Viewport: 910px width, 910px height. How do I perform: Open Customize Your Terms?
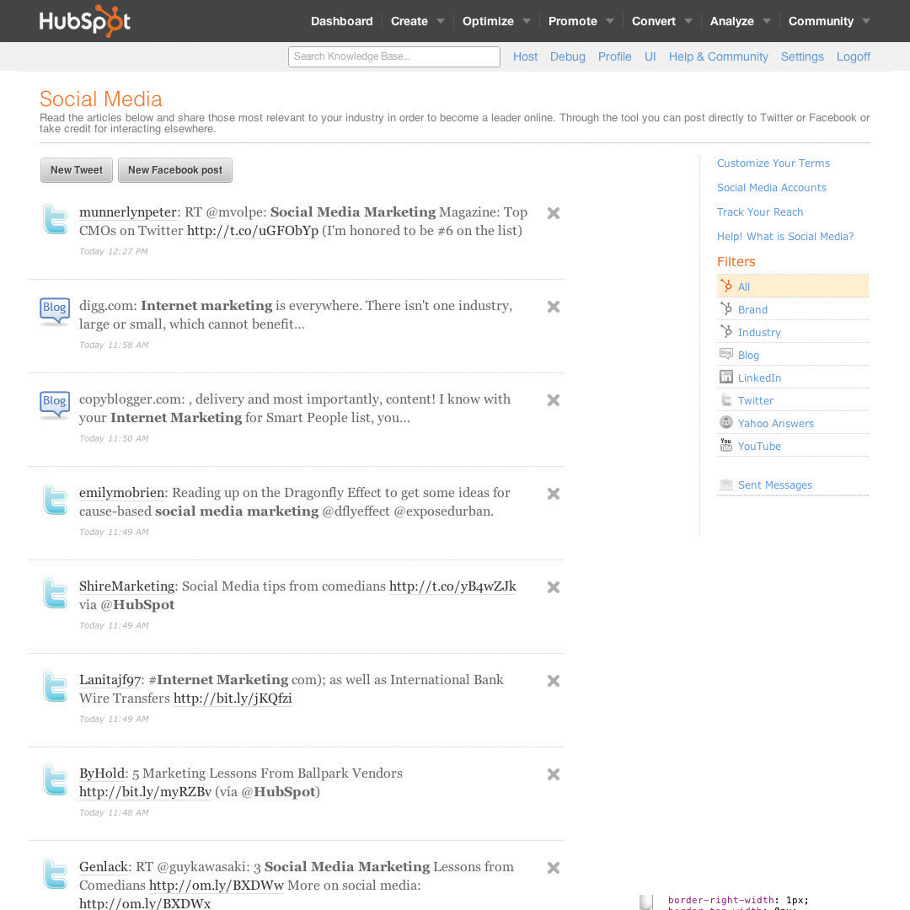tap(773, 163)
